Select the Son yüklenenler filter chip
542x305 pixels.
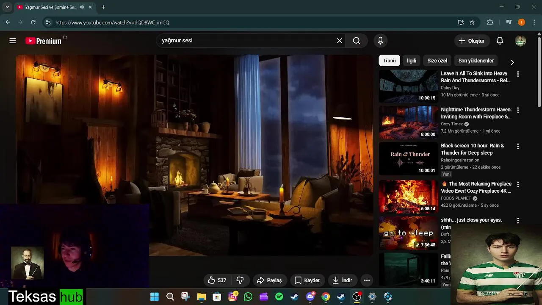click(476, 61)
